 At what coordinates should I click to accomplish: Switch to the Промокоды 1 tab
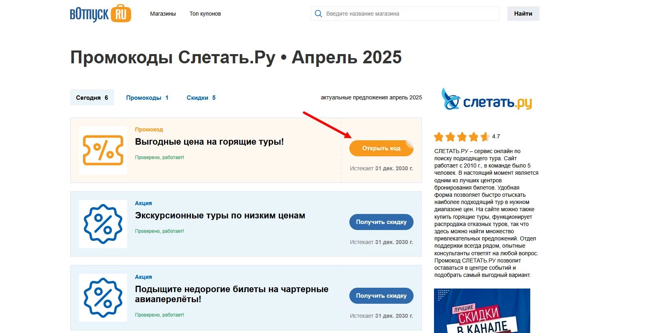[147, 97]
